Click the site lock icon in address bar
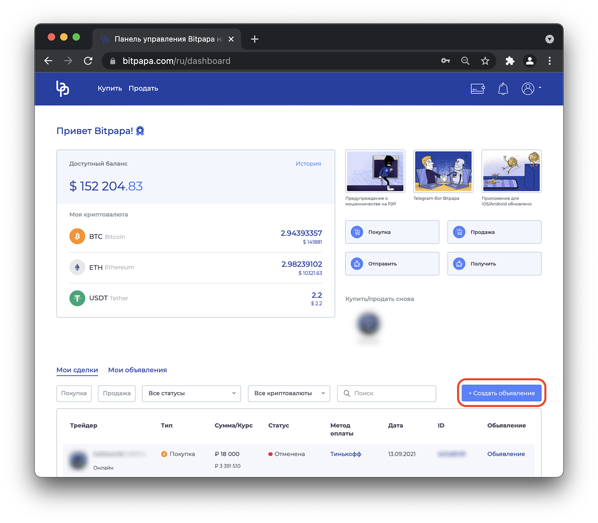The width and height of the screenshot is (598, 523). pyautogui.click(x=113, y=61)
